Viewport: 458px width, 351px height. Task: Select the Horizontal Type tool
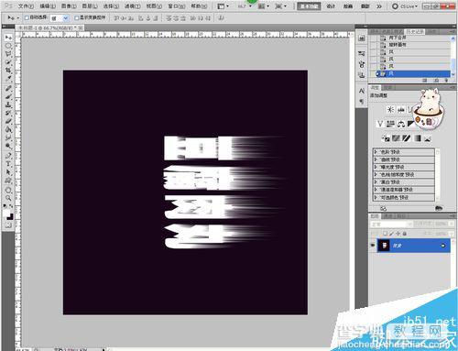[8, 164]
